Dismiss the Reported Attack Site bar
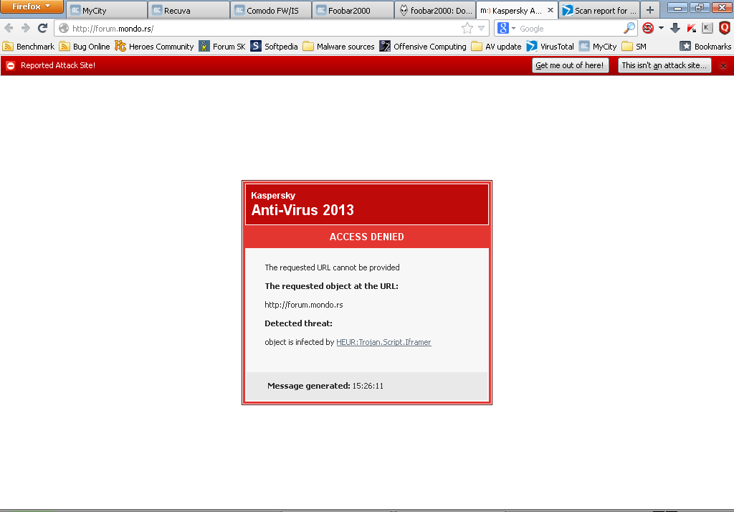Image resolution: width=734 pixels, height=512 pixels. [x=723, y=66]
